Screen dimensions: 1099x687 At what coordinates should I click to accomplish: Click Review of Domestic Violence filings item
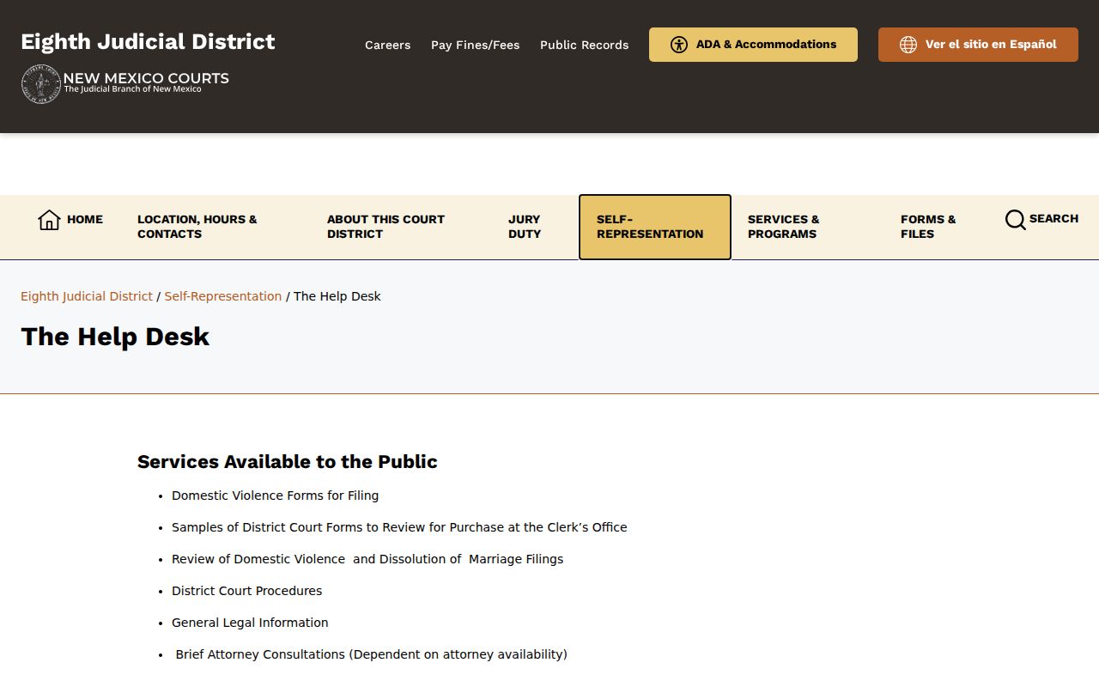(x=367, y=559)
